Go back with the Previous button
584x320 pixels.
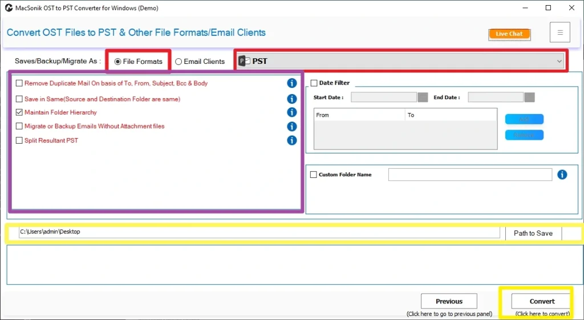(449, 301)
